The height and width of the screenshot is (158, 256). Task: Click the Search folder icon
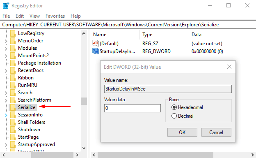(13, 93)
